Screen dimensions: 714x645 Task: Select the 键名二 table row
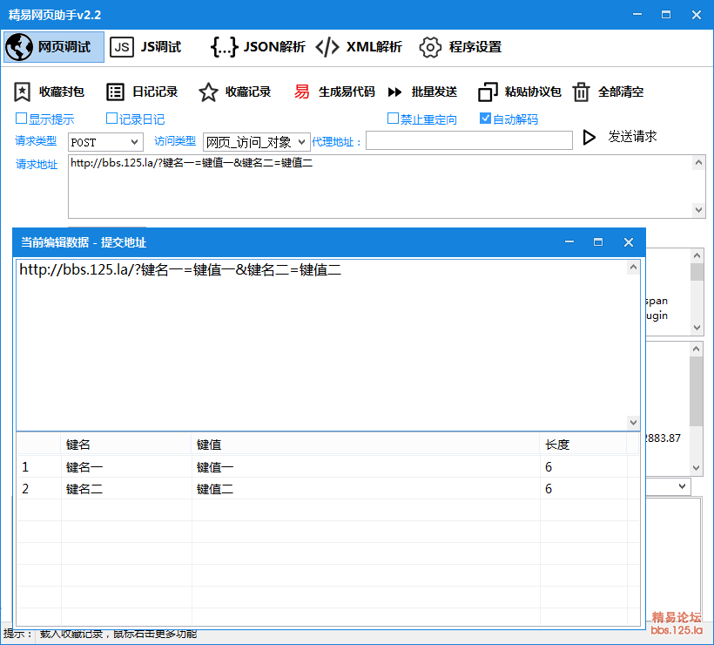click(x=84, y=489)
